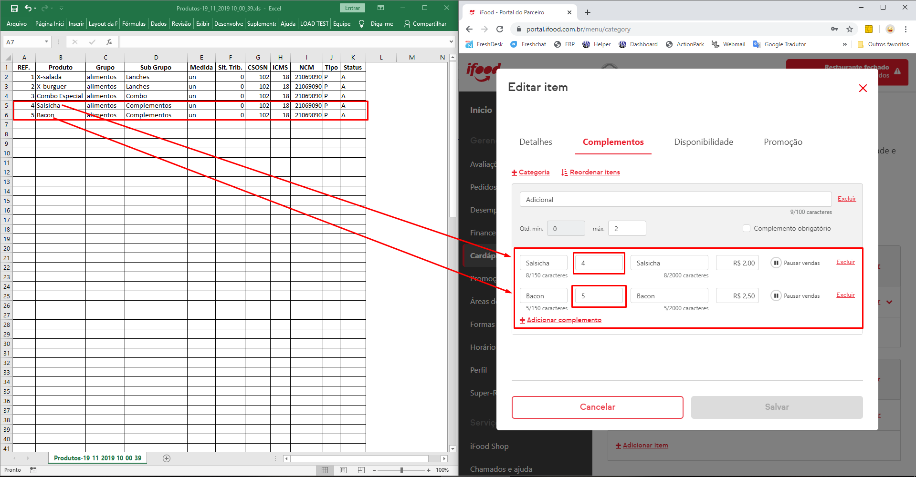
Task: Open the undo history dropdown arrow
Action: point(35,8)
